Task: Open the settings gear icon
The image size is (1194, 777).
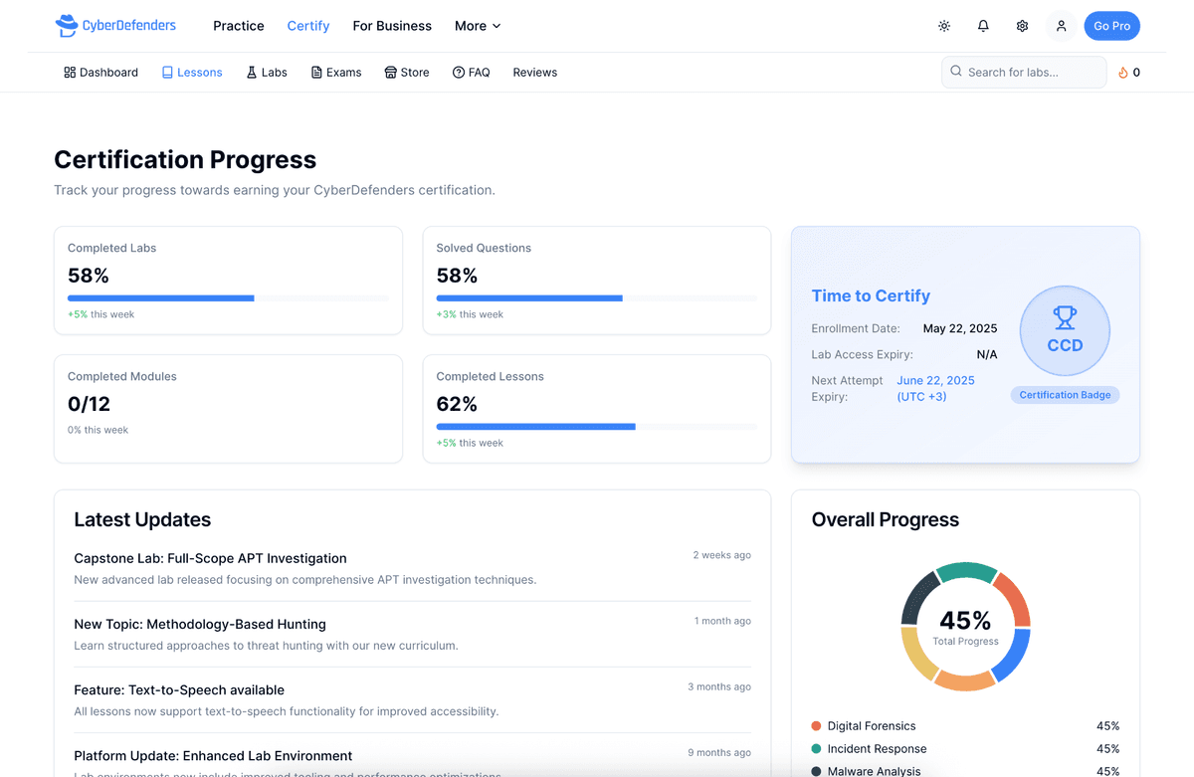Action: click(x=1022, y=26)
